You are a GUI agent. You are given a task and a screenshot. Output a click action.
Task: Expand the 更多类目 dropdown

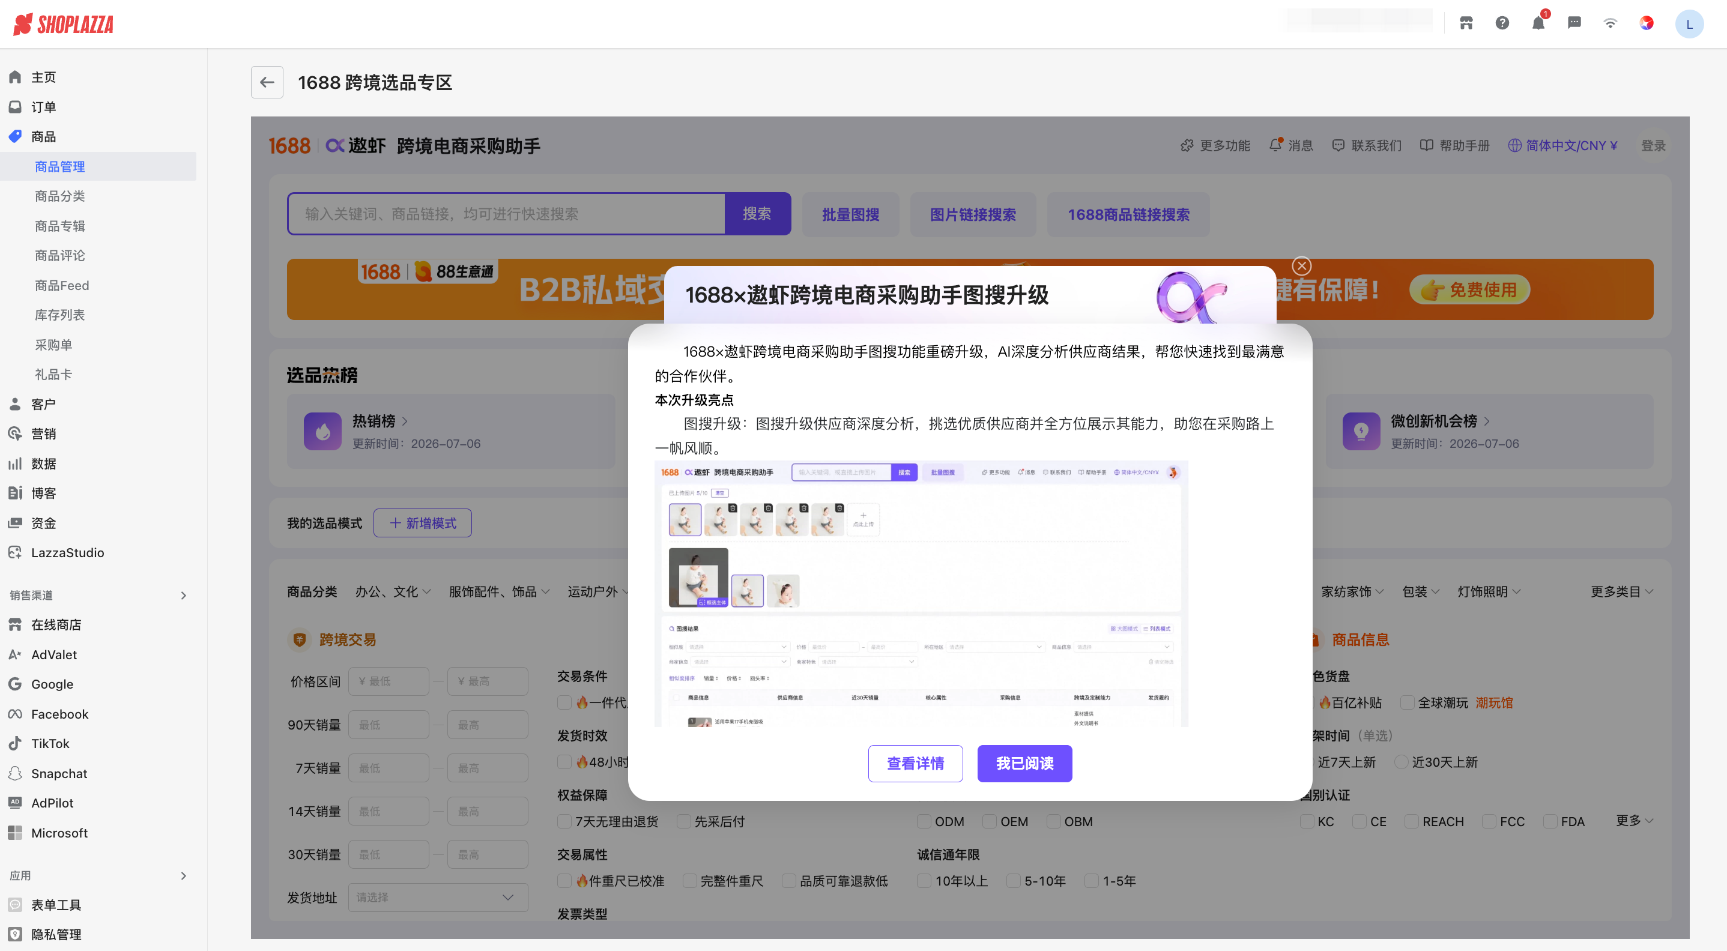click(x=1622, y=591)
